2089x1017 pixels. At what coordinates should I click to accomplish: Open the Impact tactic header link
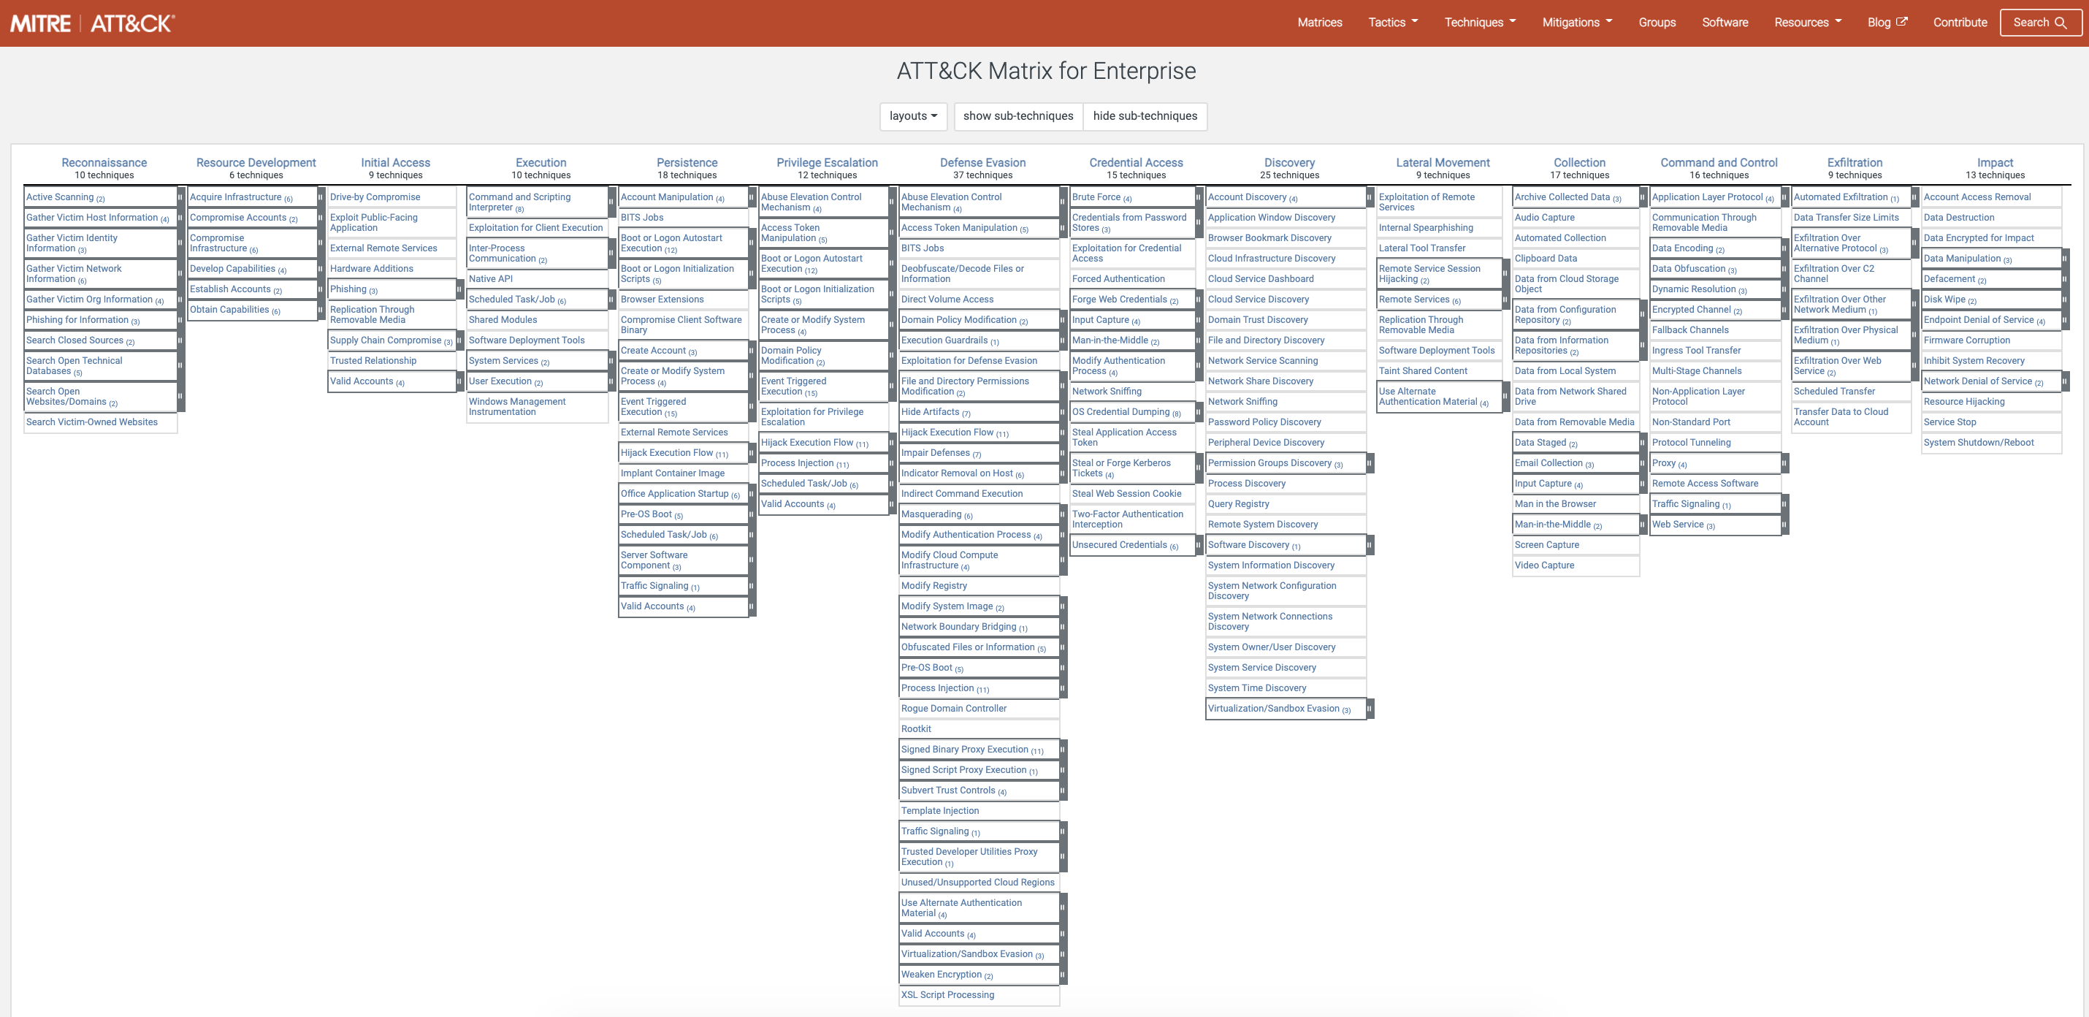[x=1995, y=162]
